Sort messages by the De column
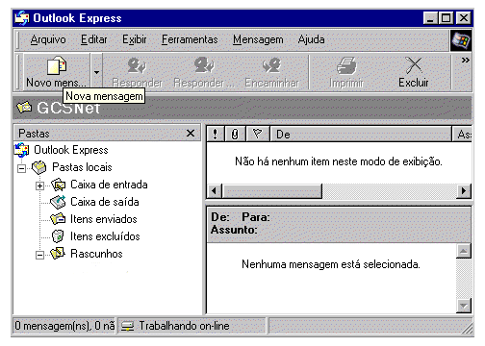The image size is (485, 346). pyautogui.click(x=361, y=134)
